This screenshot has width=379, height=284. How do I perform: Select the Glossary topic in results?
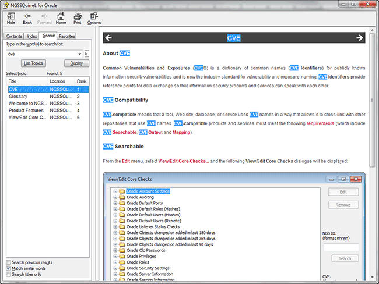pos(48,96)
